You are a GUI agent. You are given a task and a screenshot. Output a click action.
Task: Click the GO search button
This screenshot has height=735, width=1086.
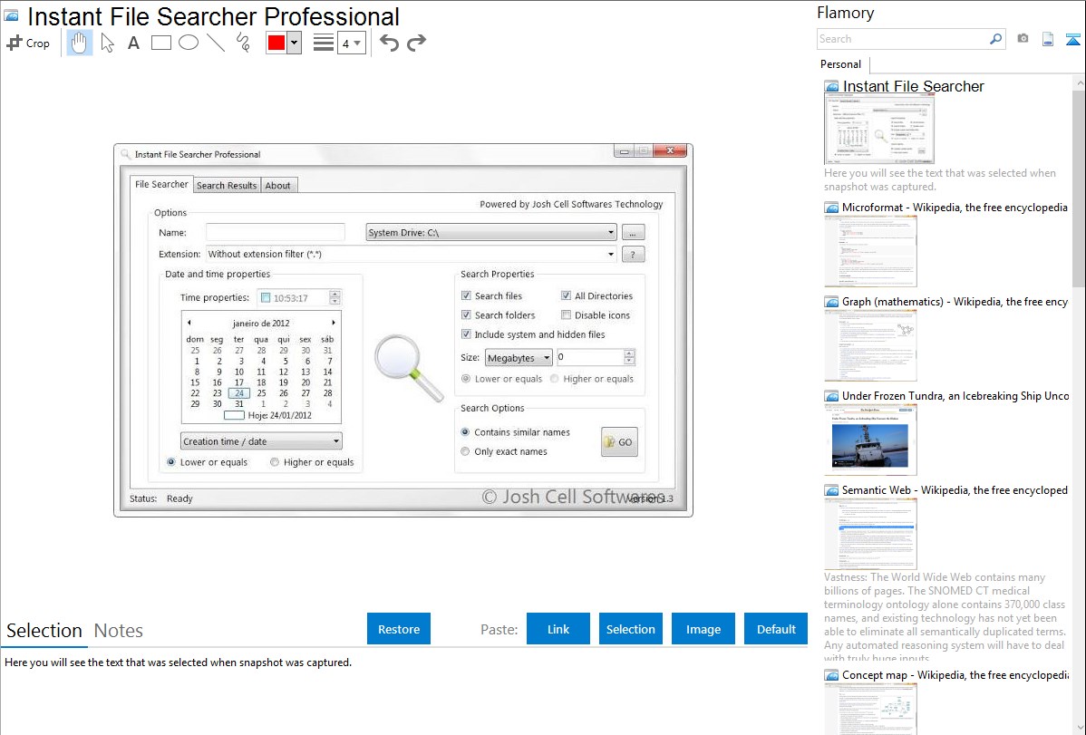pos(619,442)
